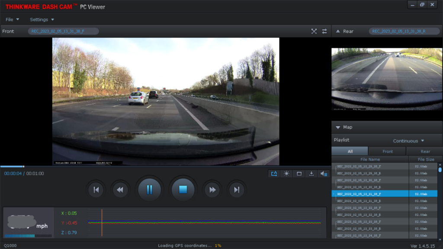
Task: Toggle the aspect ratio square icon
Action: click(299, 174)
